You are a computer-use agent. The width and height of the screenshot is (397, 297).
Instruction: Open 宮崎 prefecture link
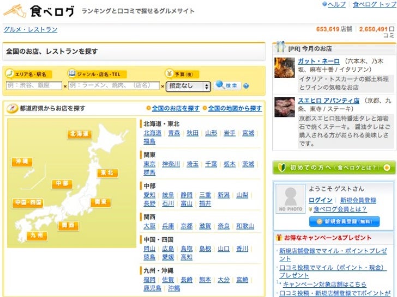[242, 280]
